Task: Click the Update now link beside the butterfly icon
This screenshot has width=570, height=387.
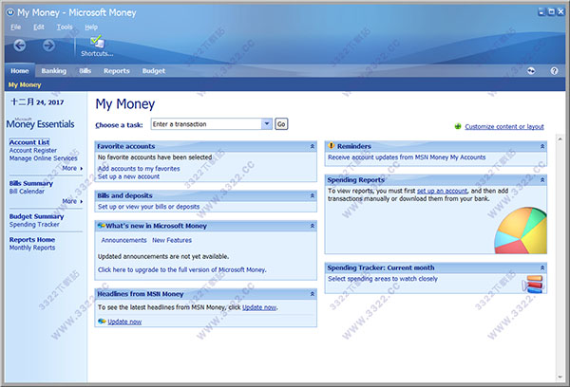Action: (x=124, y=322)
